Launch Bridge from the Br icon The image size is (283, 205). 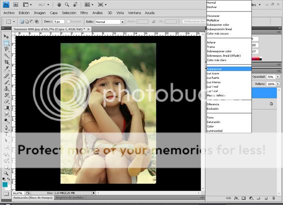(15, 4)
